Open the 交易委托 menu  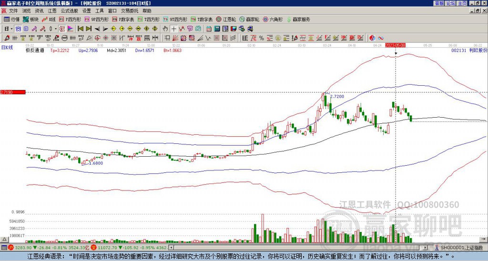pos(130,11)
